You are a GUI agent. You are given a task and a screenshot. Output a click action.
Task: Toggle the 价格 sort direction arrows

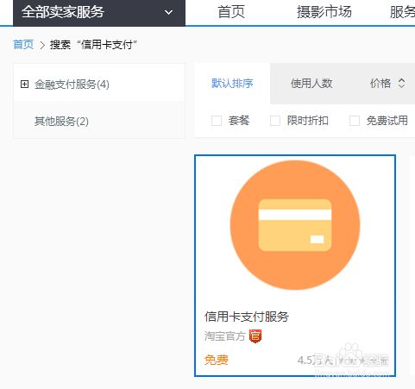401,84
